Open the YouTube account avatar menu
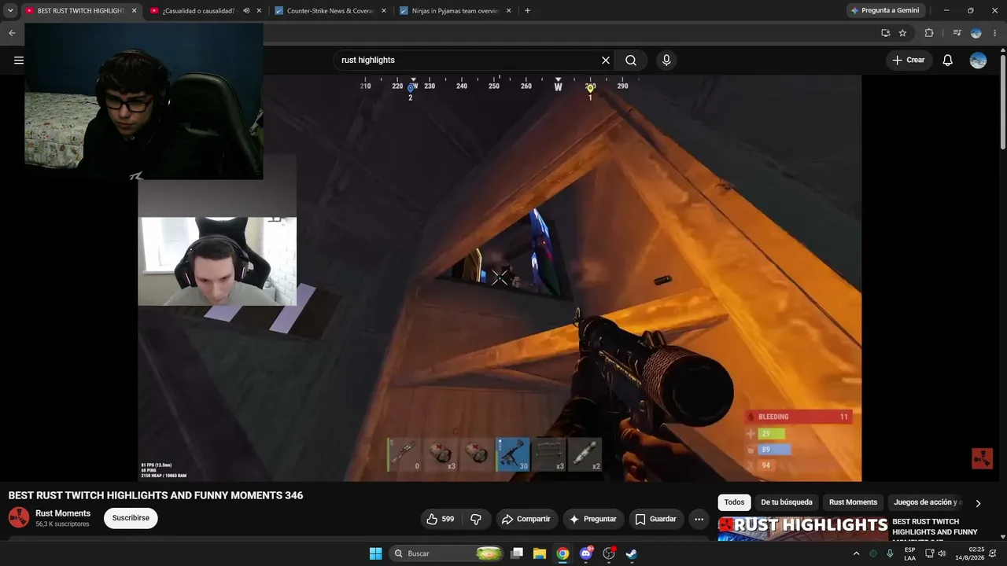Image resolution: width=1007 pixels, height=566 pixels. click(x=978, y=61)
